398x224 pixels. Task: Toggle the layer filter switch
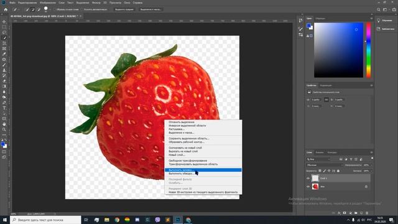372,158
